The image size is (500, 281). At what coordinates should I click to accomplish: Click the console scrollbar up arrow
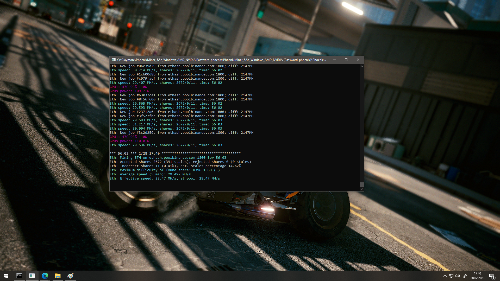362,66
